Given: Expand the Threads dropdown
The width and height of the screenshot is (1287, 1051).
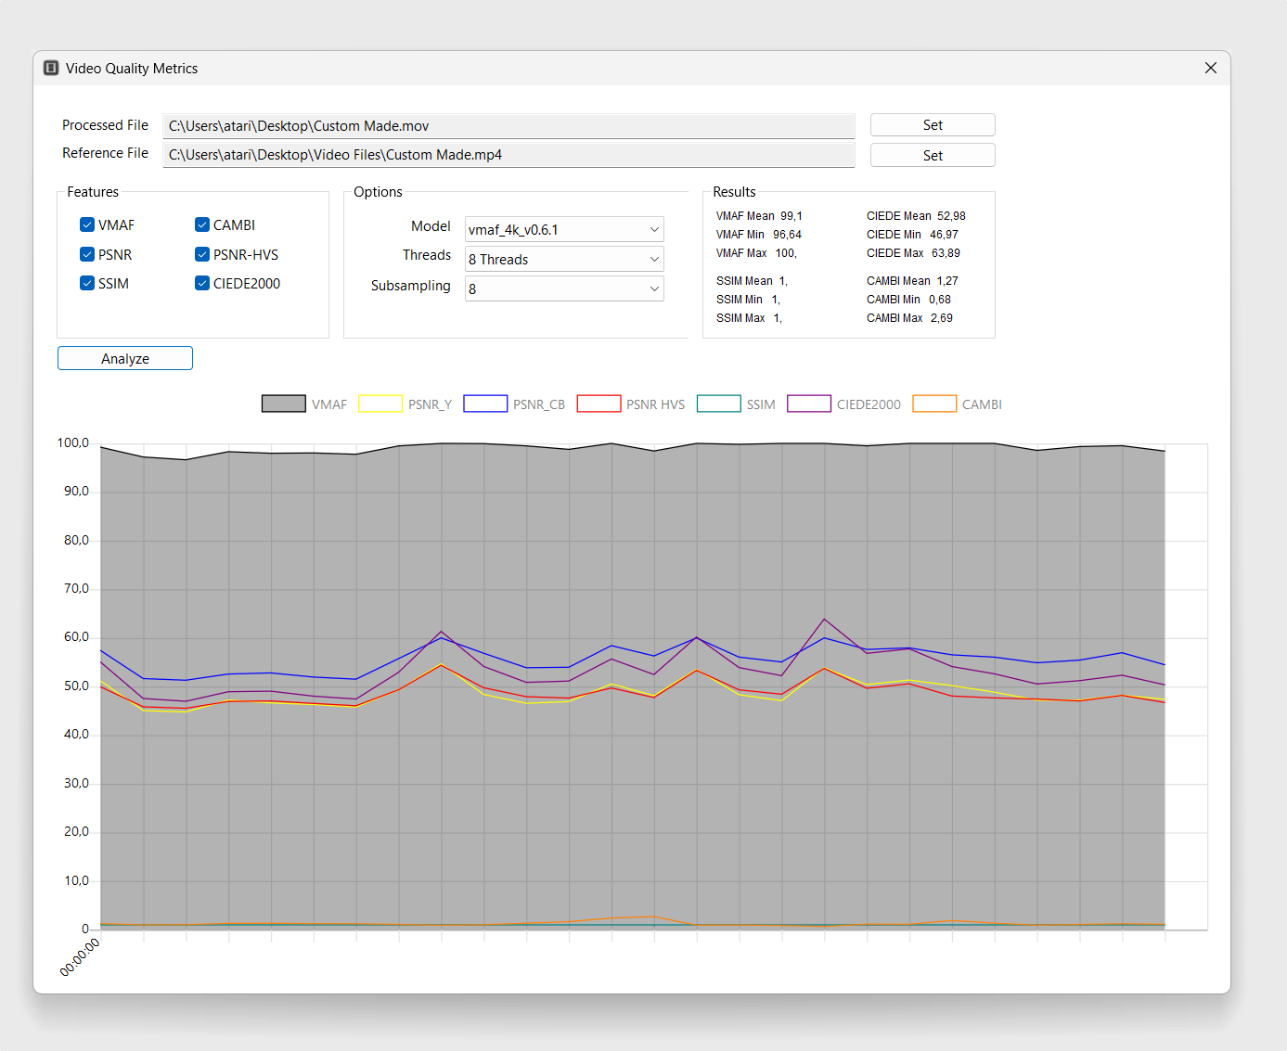Looking at the screenshot, I should [564, 259].
